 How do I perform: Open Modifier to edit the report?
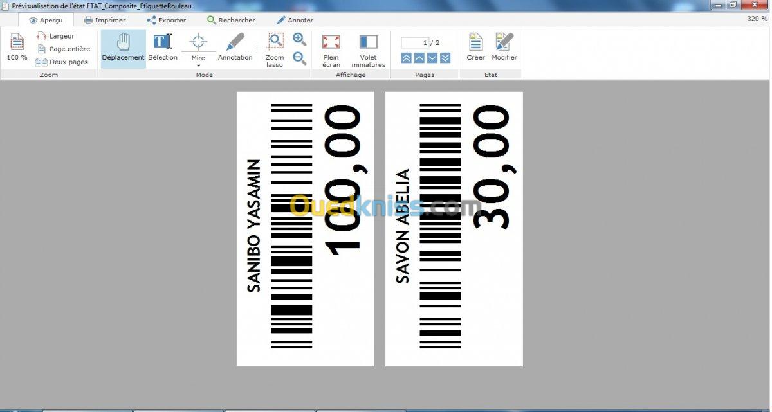tap(504, 48)
